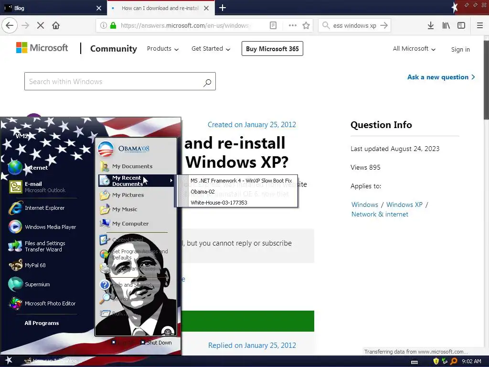
Task: Open Files and Settings Transfer Wizard
Action: 37,246
